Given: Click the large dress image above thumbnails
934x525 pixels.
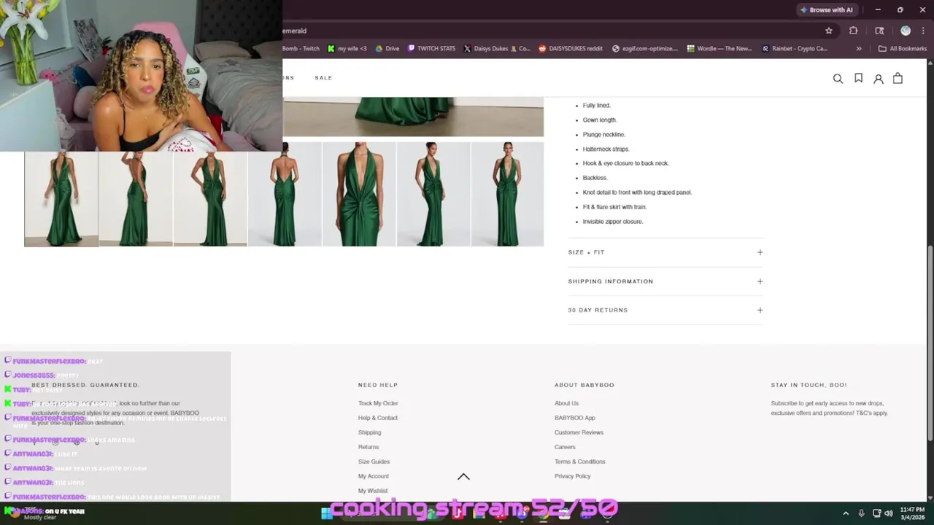Looking at the screenshot, I should [x=413, y=117].
